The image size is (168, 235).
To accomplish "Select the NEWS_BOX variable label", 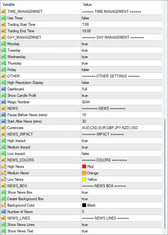I will [x=17, y=186].
